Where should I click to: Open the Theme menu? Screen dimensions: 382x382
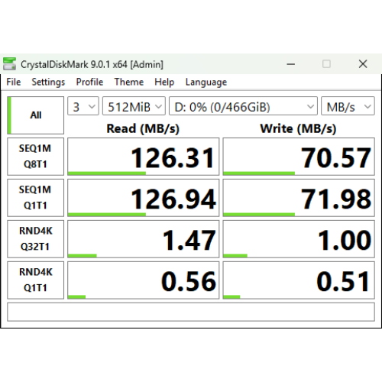coord(129,82)
